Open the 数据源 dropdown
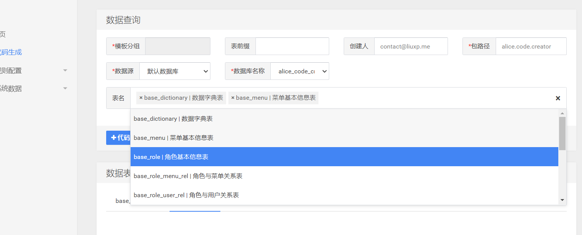This screenshot has height=235, width=582. click(175, 71)
